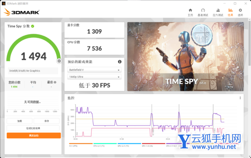251x158 pixels.
Task: Click the green validation checkmark near Time Spy
Action: (33, 26)
